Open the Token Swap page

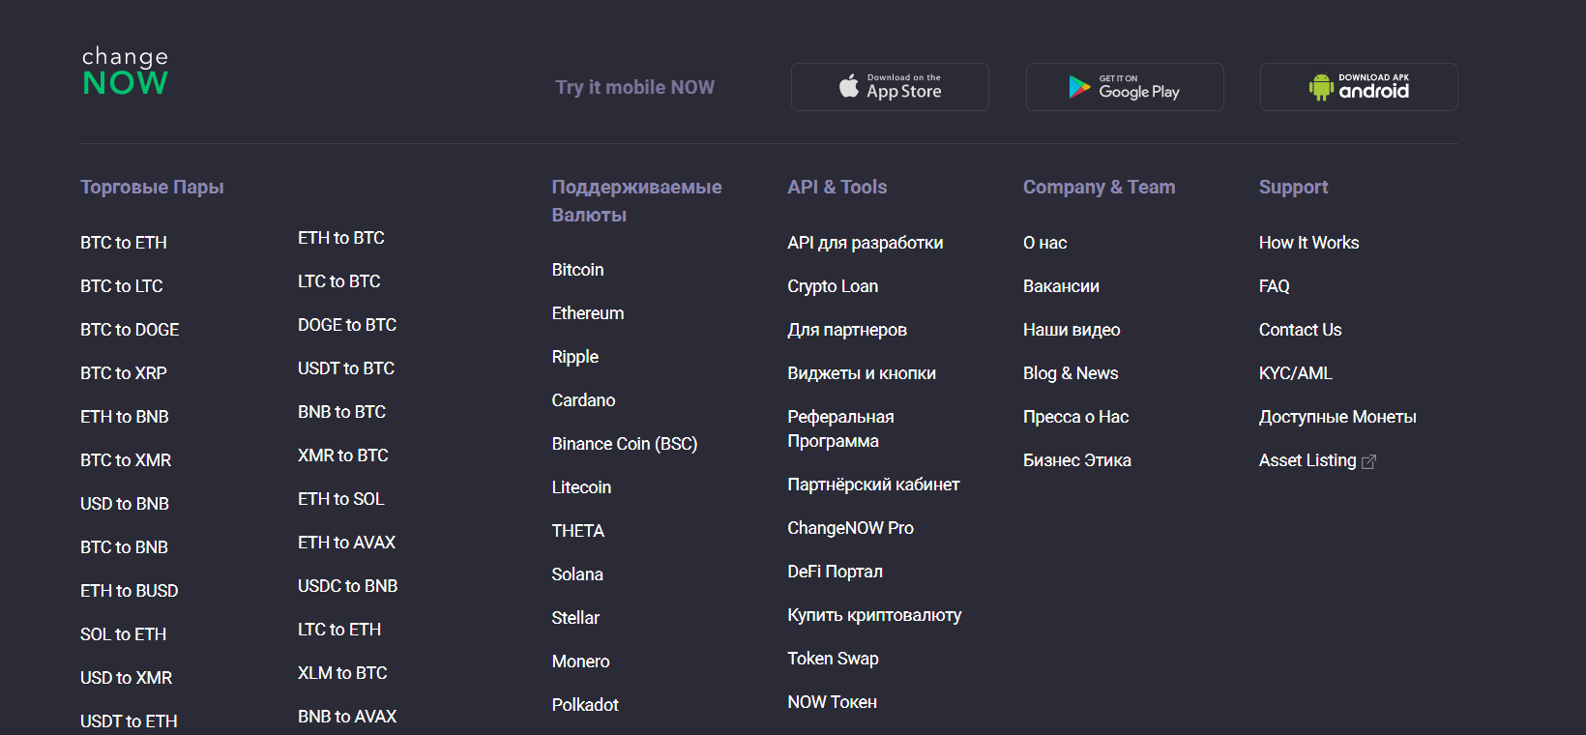833,659
